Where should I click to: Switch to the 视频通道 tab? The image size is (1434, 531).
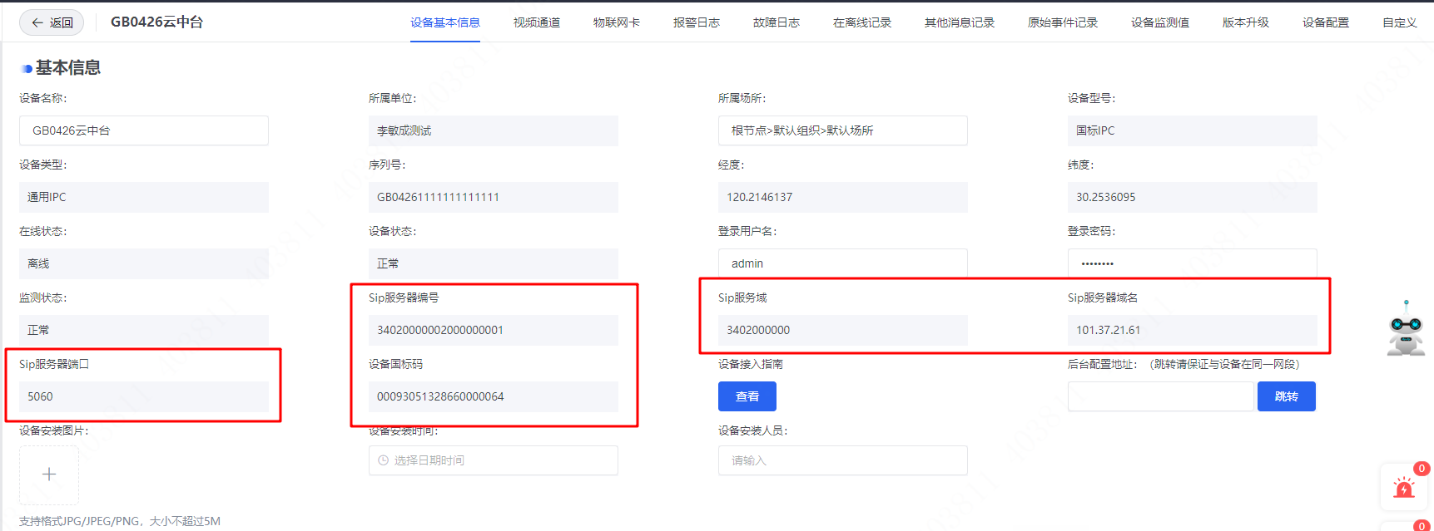(x=537, y=22)
